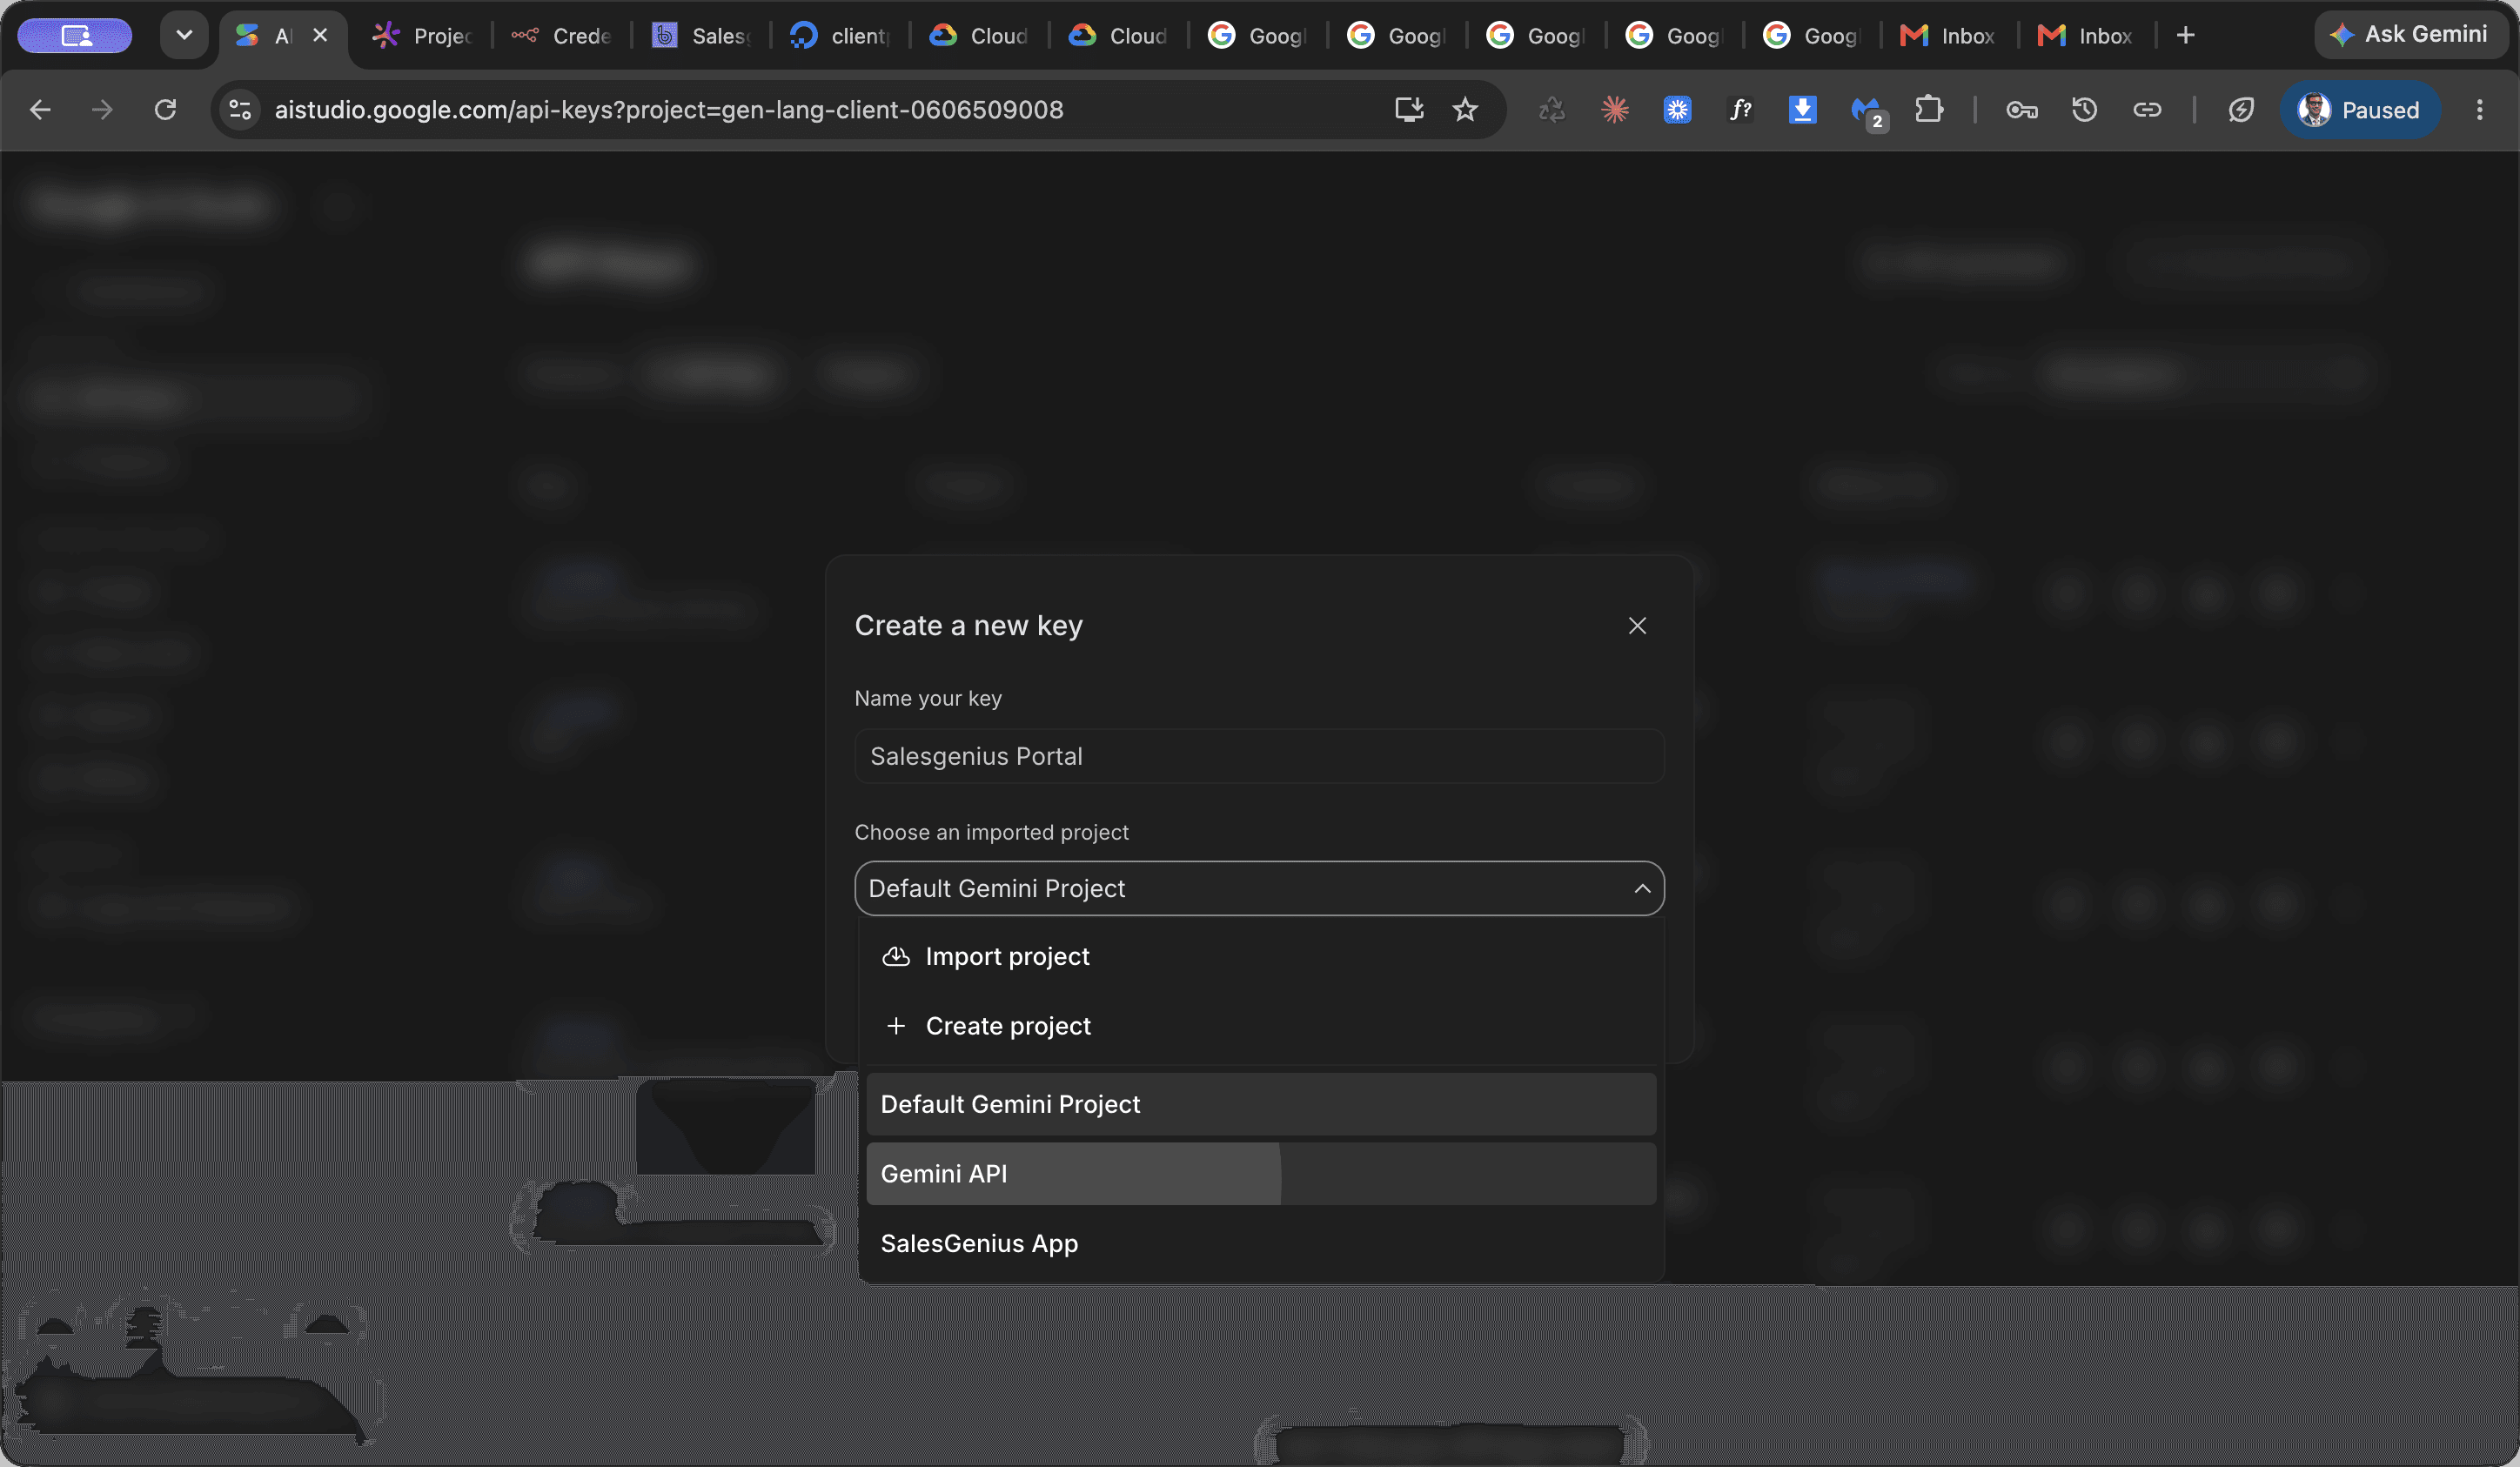Viewport: 2520px width, 1467px height.
Task: Click the plus icon beside Create project
Action: pos(896,1026)
